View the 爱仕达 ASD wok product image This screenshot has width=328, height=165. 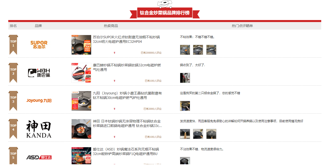[81, 156]
